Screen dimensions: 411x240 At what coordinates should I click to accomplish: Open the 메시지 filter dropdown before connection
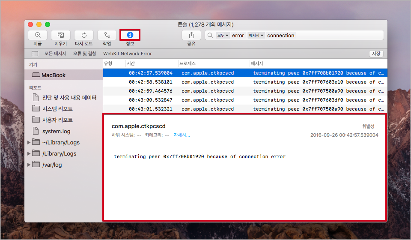[x=256, y=35]
